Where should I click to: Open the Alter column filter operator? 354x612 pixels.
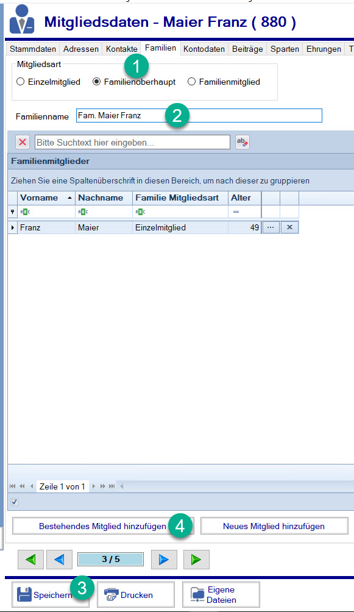point(236,212)
